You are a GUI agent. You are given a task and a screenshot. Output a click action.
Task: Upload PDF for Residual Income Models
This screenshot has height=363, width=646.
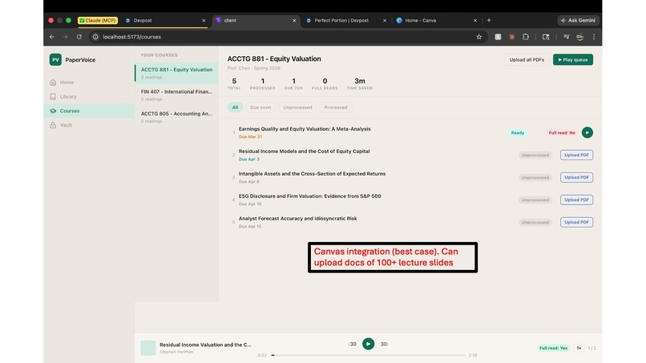pos(576,155)
